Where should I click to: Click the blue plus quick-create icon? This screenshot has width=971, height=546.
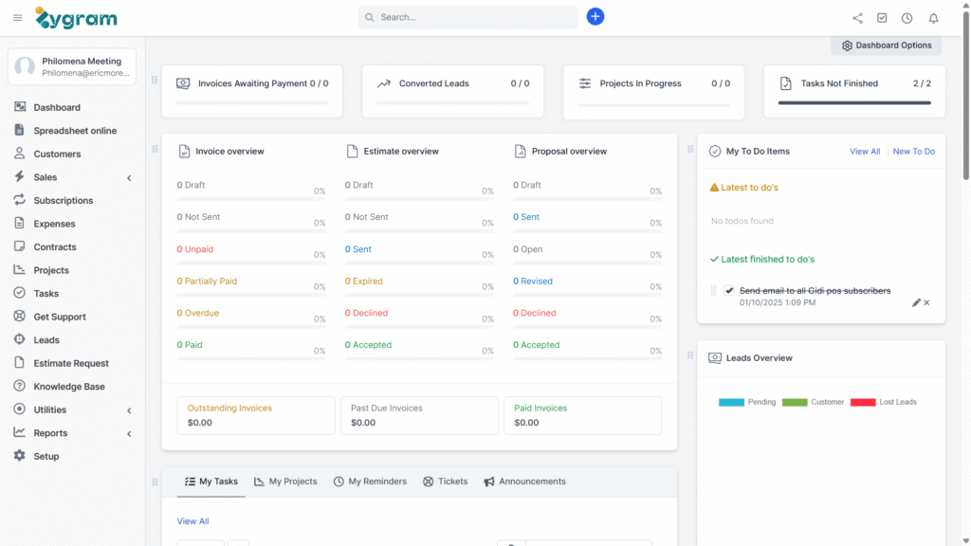click(x=595, y=17)
